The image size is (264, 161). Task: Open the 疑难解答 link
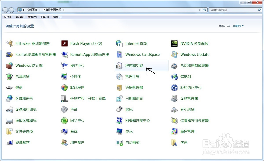pos(22,143)
